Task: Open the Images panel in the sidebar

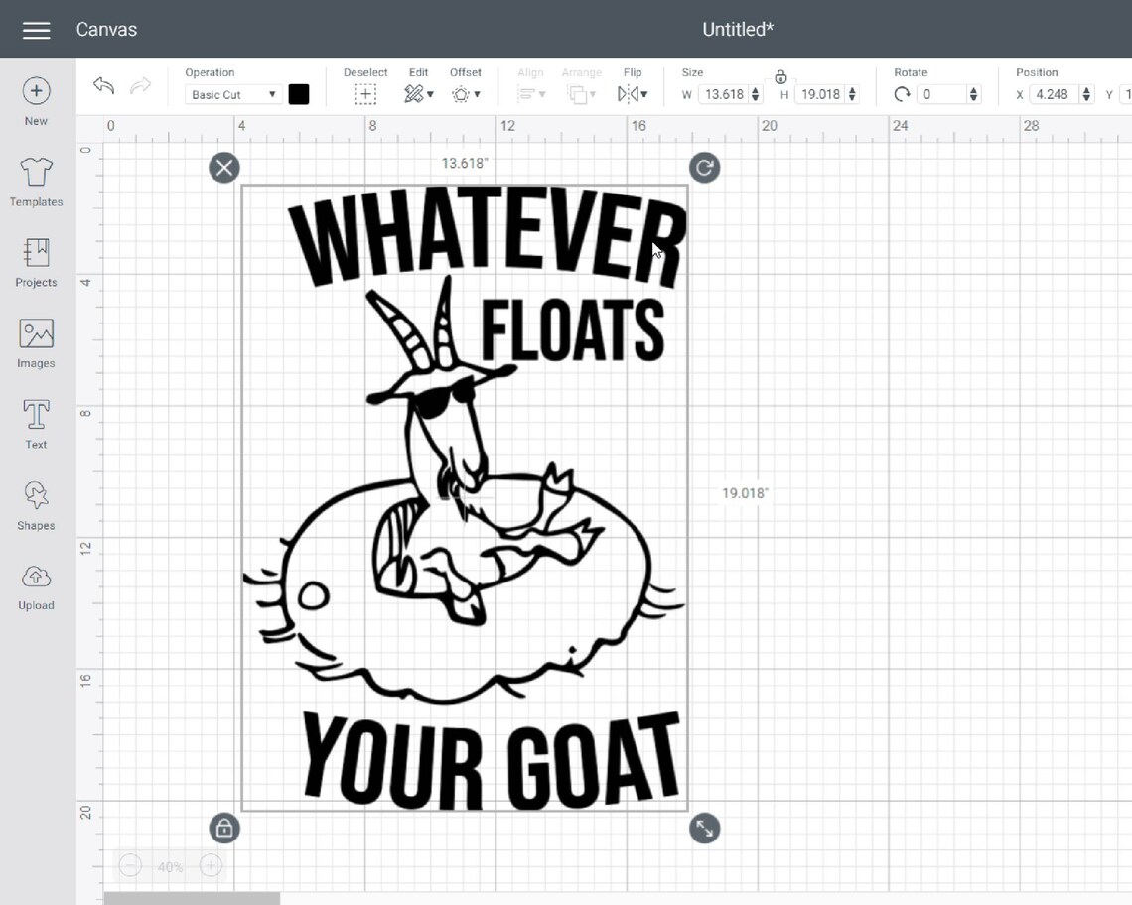Action: coord(36,342)
